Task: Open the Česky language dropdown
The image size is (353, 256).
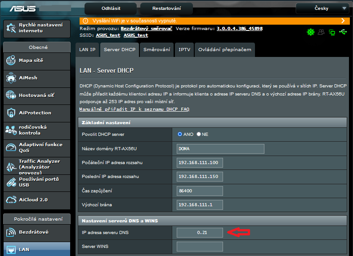Action: (x=322, y=9)
